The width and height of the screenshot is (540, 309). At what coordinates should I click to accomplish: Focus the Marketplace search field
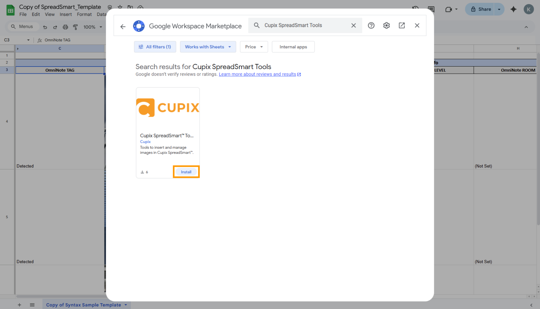point(305,25)
